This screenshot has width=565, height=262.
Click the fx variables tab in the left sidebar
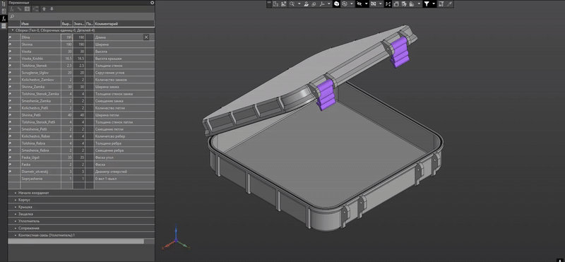[x=4, y=18]
